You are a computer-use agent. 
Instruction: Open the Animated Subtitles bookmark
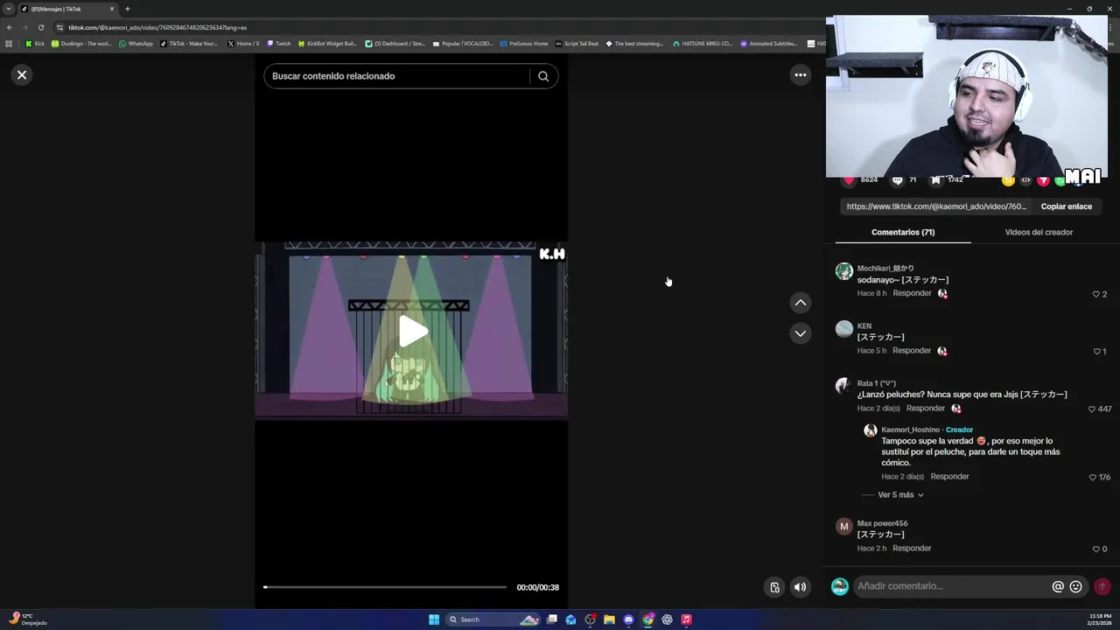tap(769, 44)
